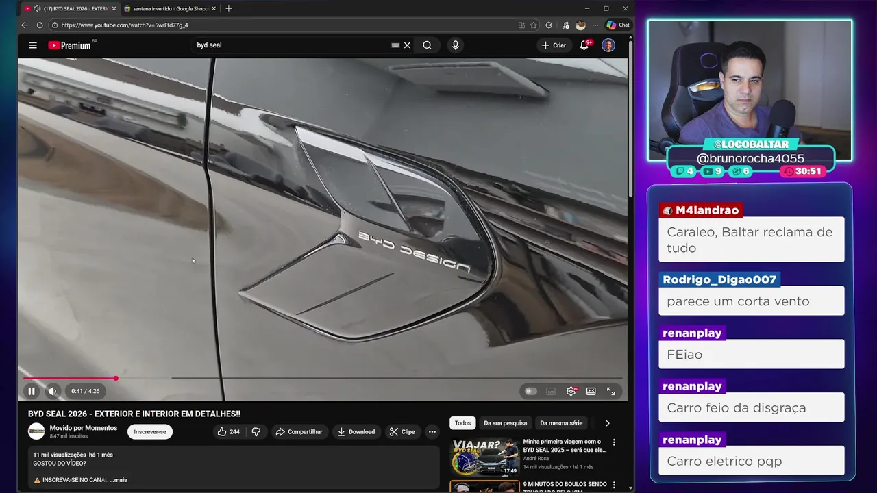Start voice search with microphone icon
The height and width of the screenshot is (493, 877).
[x=456, y=45]
